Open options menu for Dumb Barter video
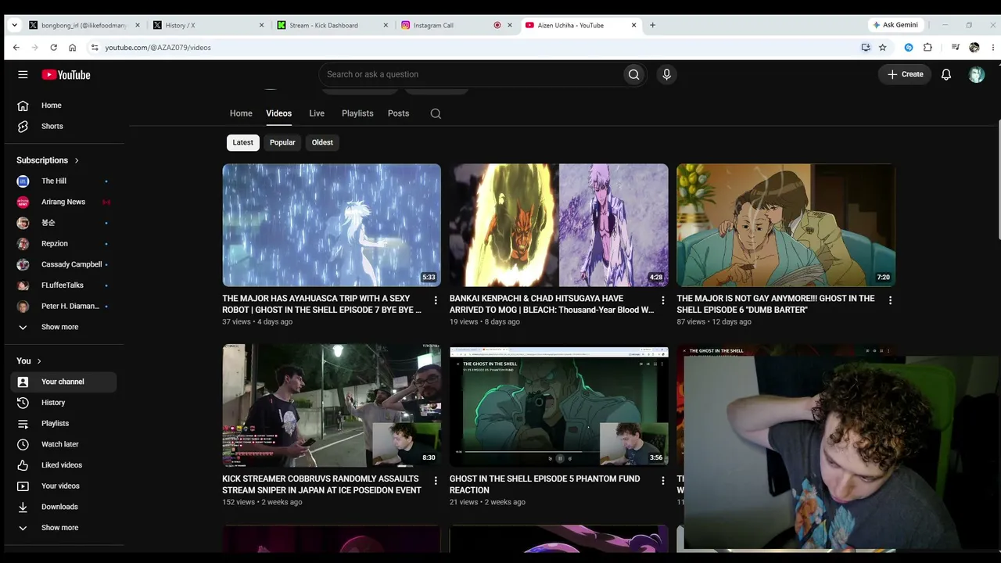This screenshot has height=563, width=1001. (x=890, y=300)
